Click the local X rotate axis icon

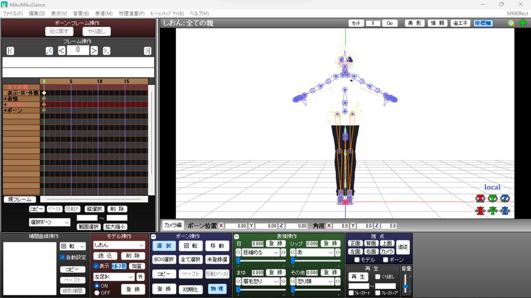[480, 198]
